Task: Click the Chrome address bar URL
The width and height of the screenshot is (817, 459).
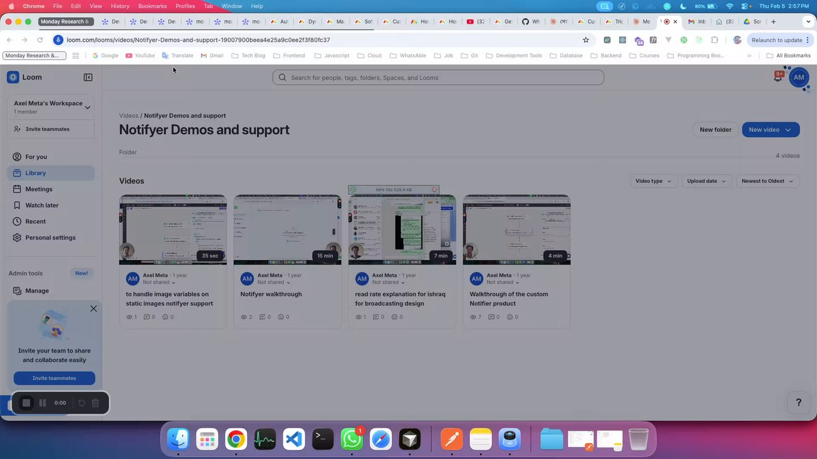Action: pyautogui.click(x=199, y=40)
